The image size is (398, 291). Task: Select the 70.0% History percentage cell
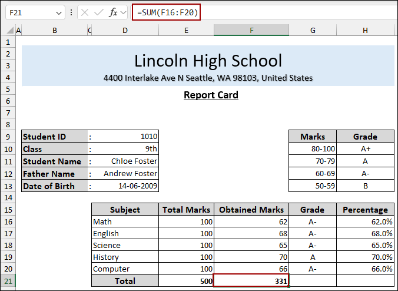pyautogui.click(x=365, y=257)
